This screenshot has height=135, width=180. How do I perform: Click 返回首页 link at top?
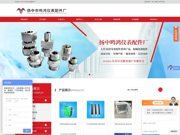coord(147,2)
